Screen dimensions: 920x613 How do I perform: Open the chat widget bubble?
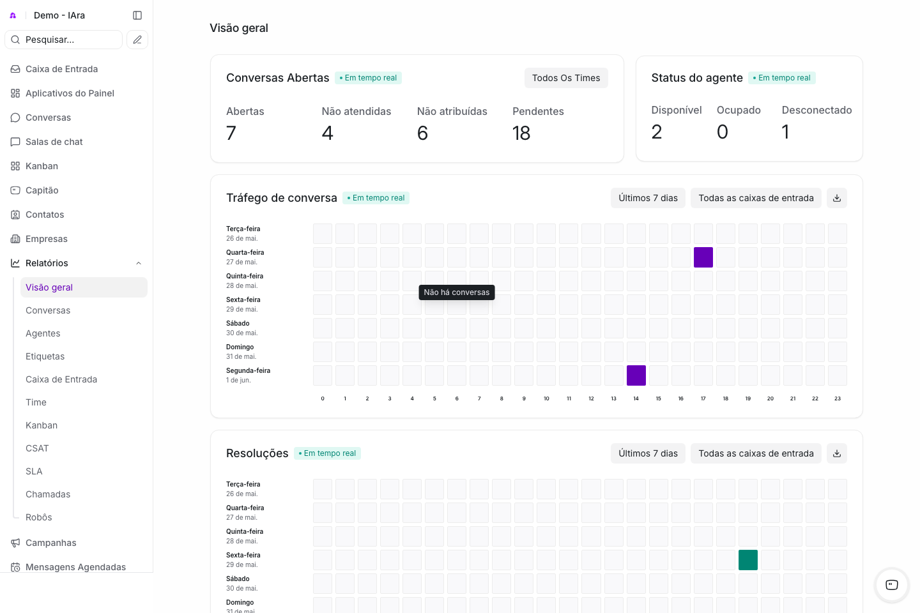(x=892, y=585)
